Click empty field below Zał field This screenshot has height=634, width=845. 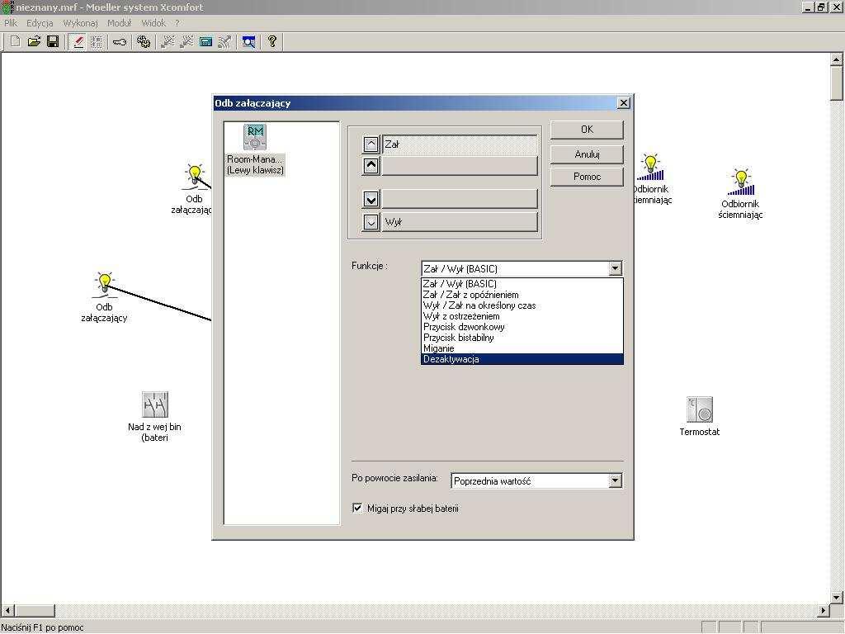(460, 165)
